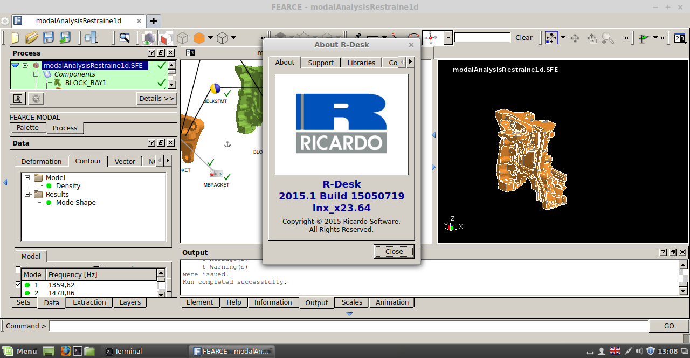Click the green flag marker icon
The width and height of the screenshot is (690, 358).
(644, 38)
